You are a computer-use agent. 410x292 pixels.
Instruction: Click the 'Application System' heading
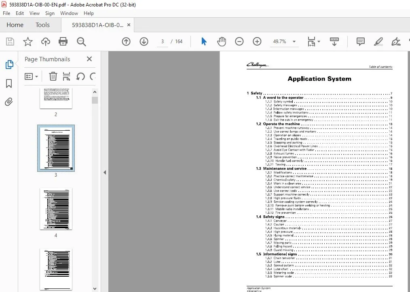click(x=319, y=79)
